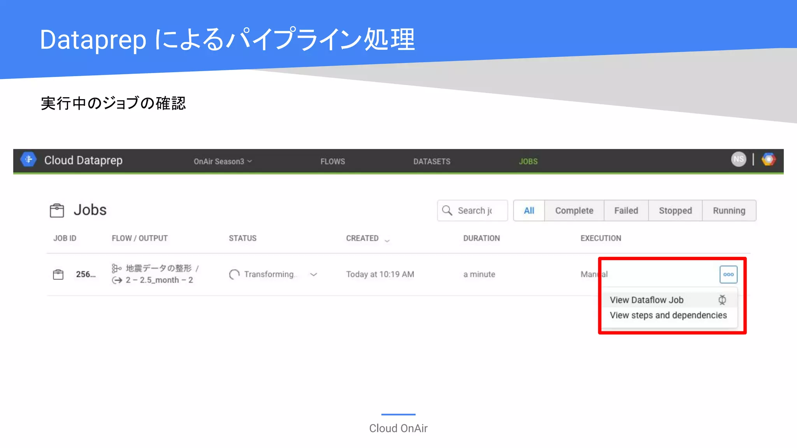Select View steps and dependencies
The height and width of the screenshot is (448, 797).
coord(669,315)
